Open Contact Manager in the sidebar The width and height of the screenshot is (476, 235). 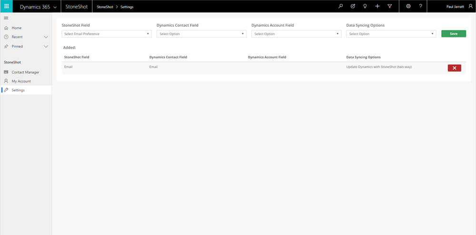coord(26,72)
